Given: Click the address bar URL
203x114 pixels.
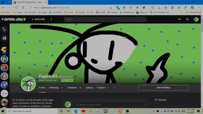Looking at the screenshot, I should pos(51,8).
